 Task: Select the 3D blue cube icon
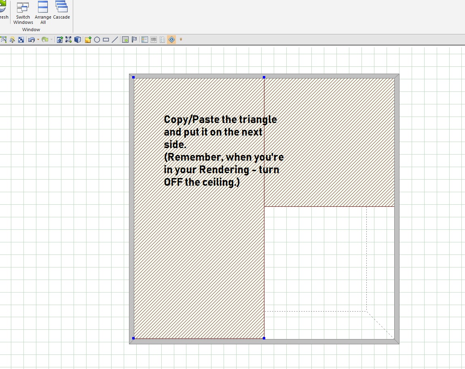point(77,40)
